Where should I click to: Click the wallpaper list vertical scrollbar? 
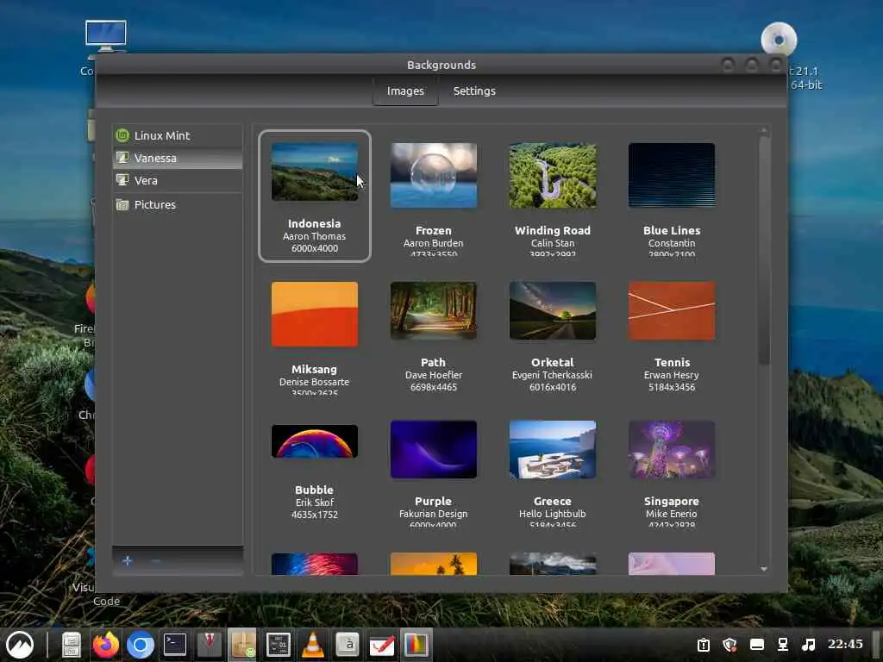pos(764,251)
